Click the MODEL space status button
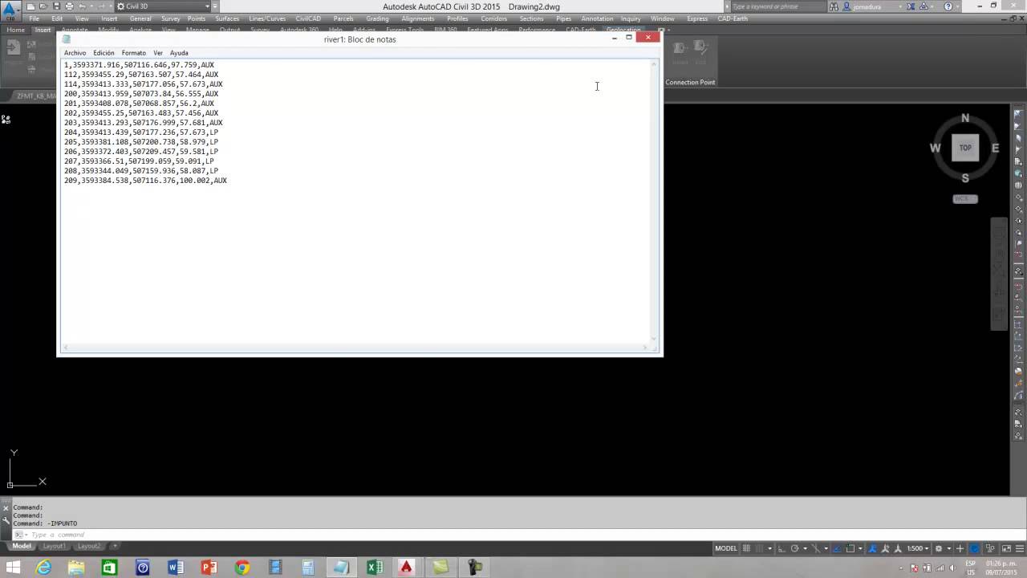This screenshot has width=1027, height=578. pyautogui.click(x=726, y=548)
